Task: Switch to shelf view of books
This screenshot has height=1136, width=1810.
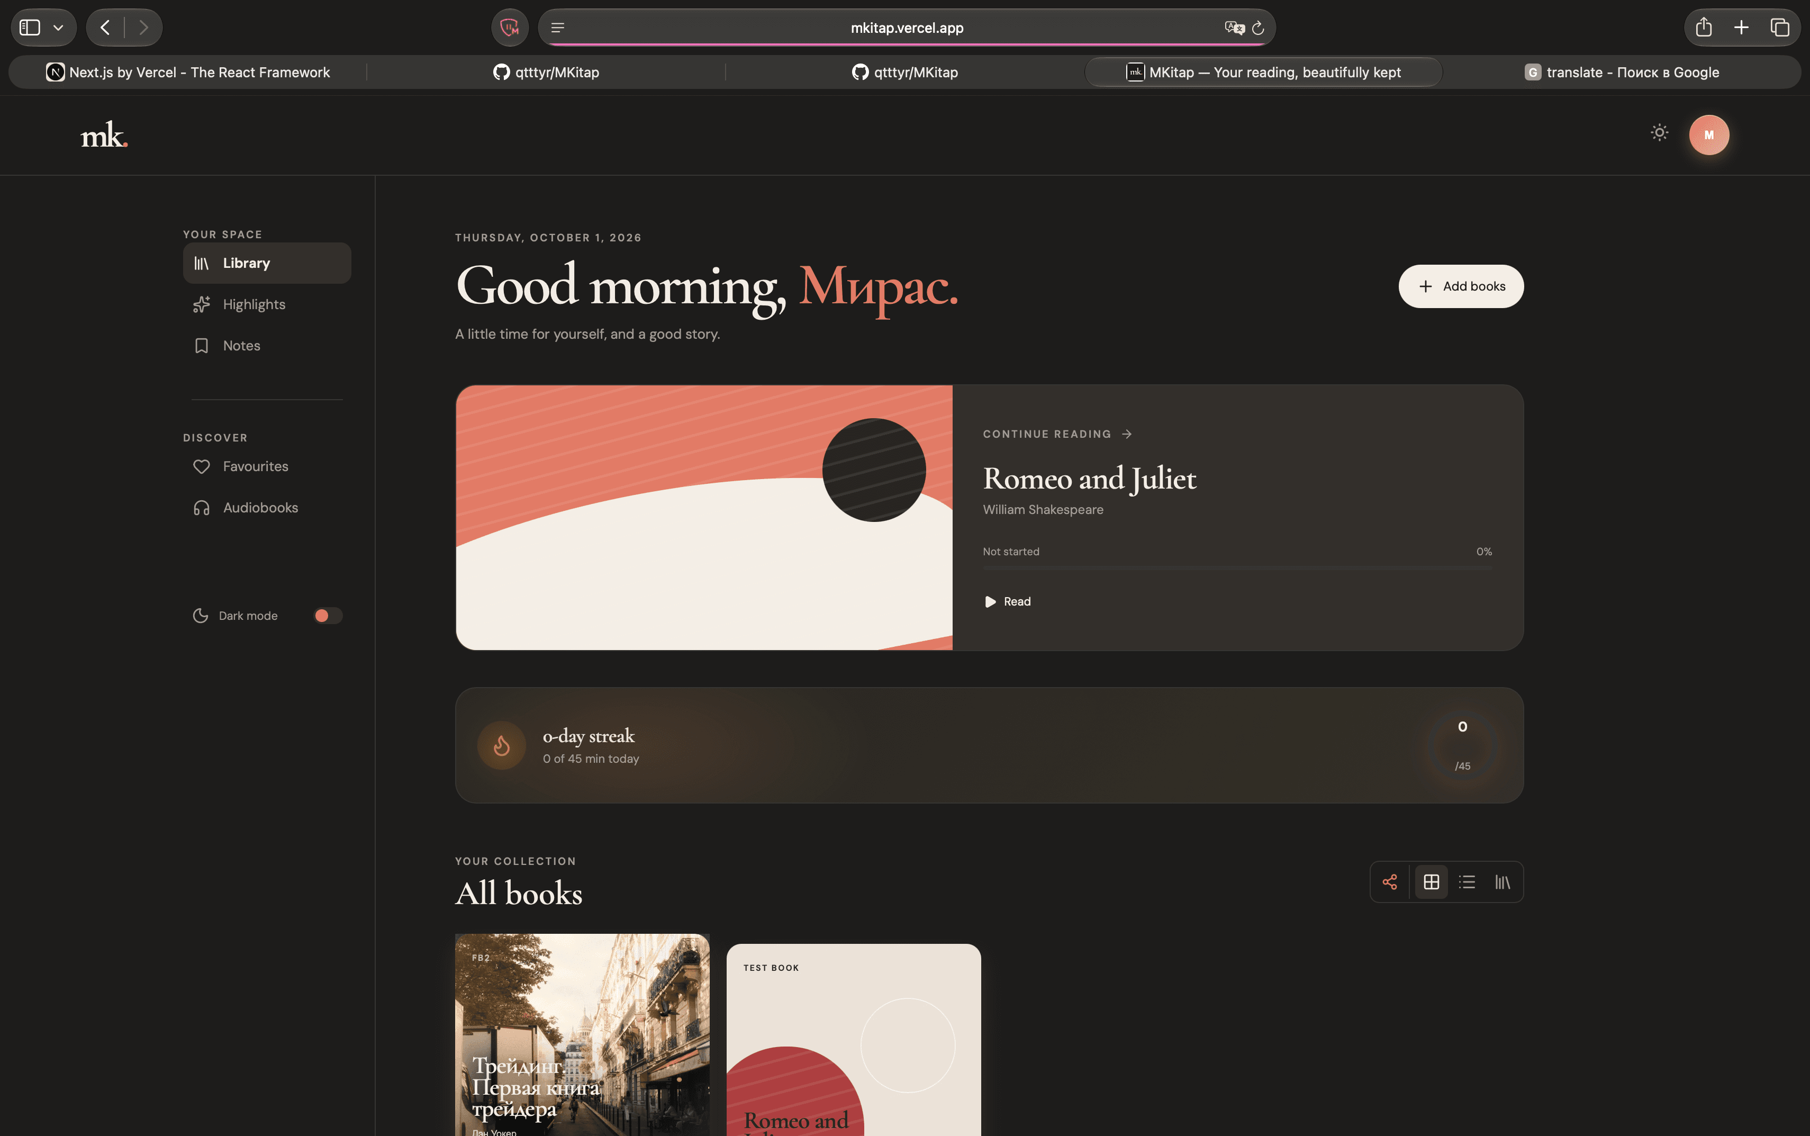Action: point(1502,882)
